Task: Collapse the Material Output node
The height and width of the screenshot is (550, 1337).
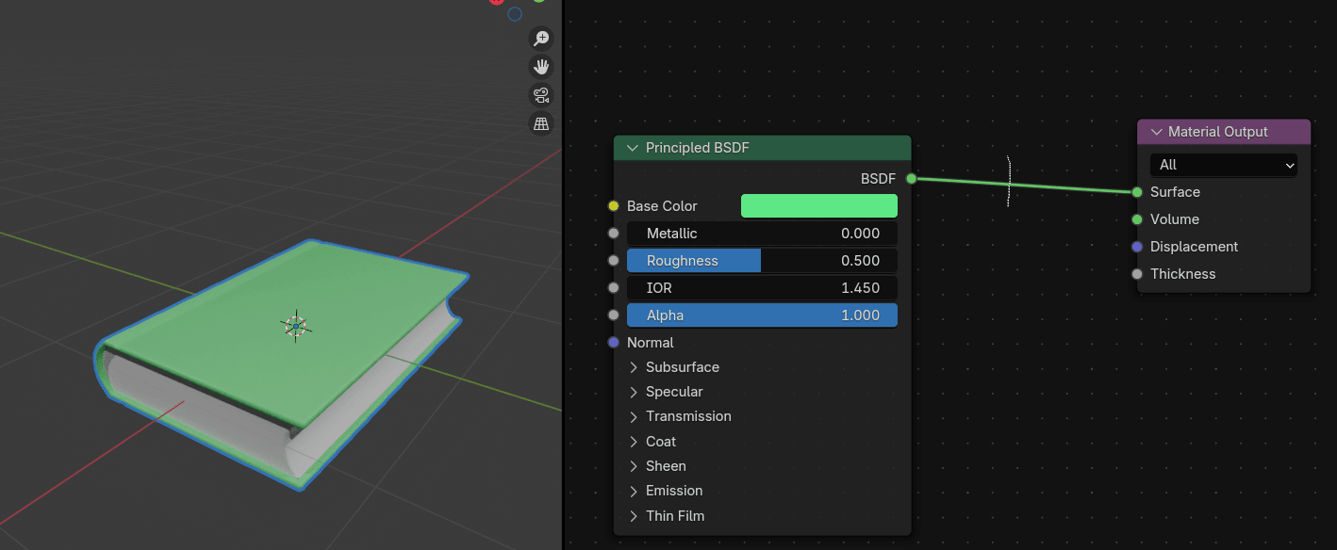Action: coord(1154,132)
